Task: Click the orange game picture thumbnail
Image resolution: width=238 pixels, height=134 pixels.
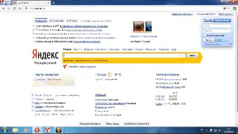Action: coord(139,26)
